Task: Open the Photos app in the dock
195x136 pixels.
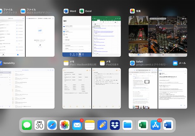Action: pyautogui.click(x=65, y=125)
